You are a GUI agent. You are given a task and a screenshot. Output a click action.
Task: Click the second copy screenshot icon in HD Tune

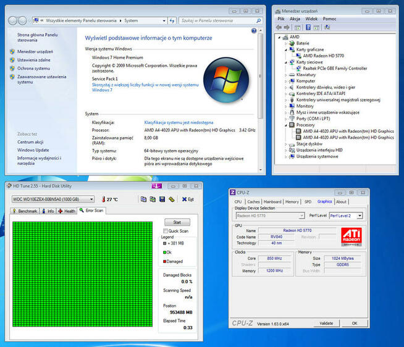pyautogui.click(x=153, y=199)
